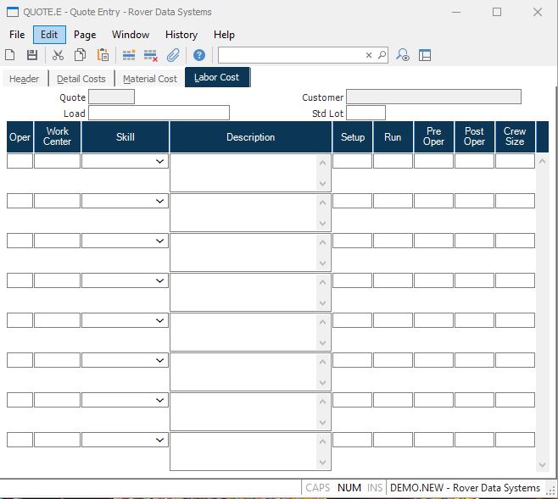Image resolution: width=558 pixels, height=499 pixels.
Task: Expand the first row Skill dropdown
Action: pos(159,161)
